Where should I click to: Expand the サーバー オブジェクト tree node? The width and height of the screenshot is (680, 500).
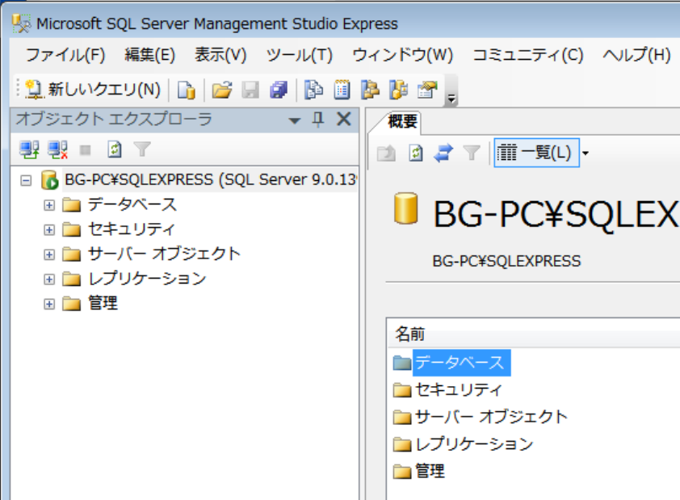49,254
